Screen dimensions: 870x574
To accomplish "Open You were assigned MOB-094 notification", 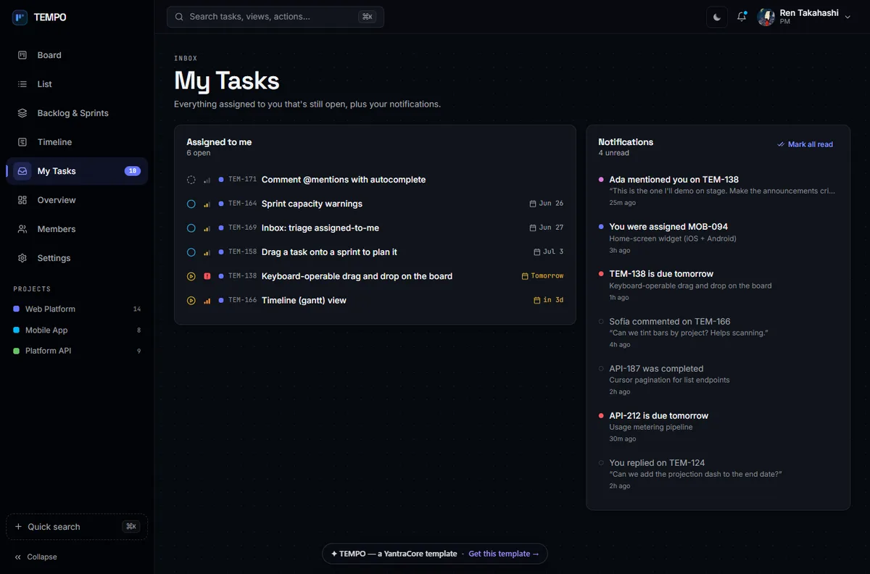I will coord(718,238).
